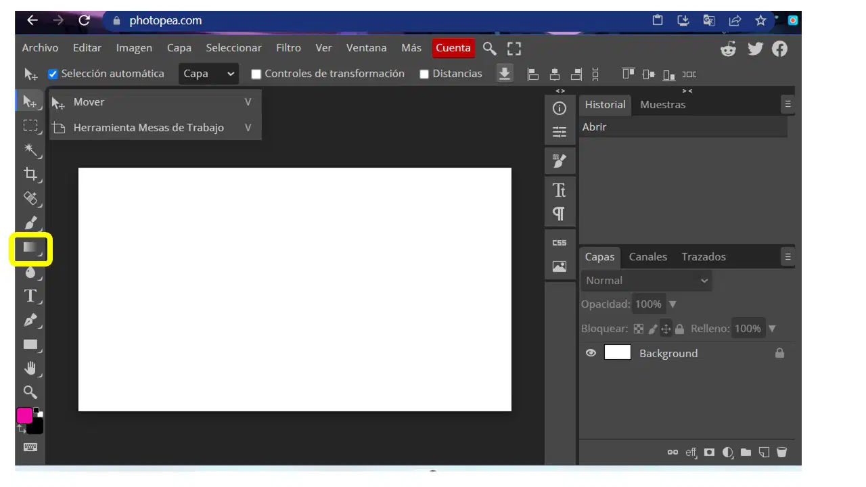Open the Capas panel options menu
The image size is (866, 487).
point(788,256)
